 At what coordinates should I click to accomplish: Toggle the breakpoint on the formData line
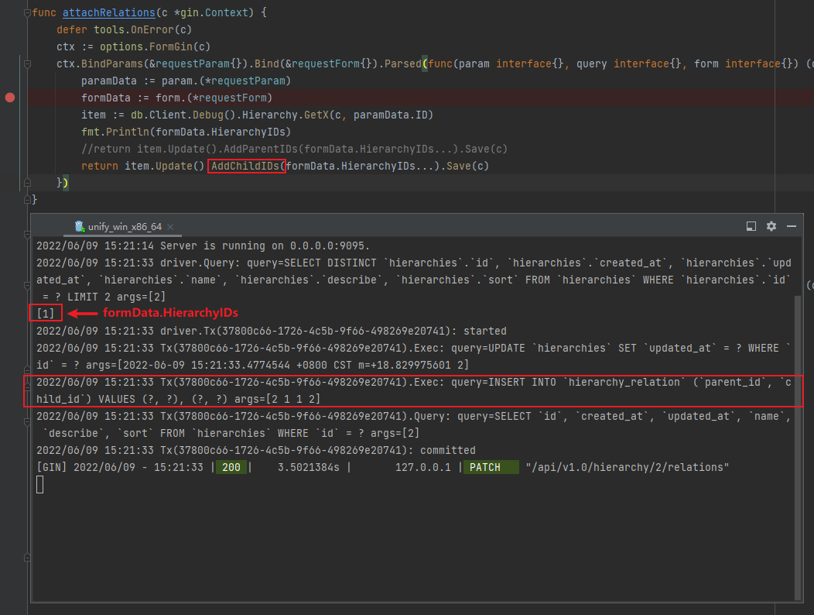tap(9, 98)
